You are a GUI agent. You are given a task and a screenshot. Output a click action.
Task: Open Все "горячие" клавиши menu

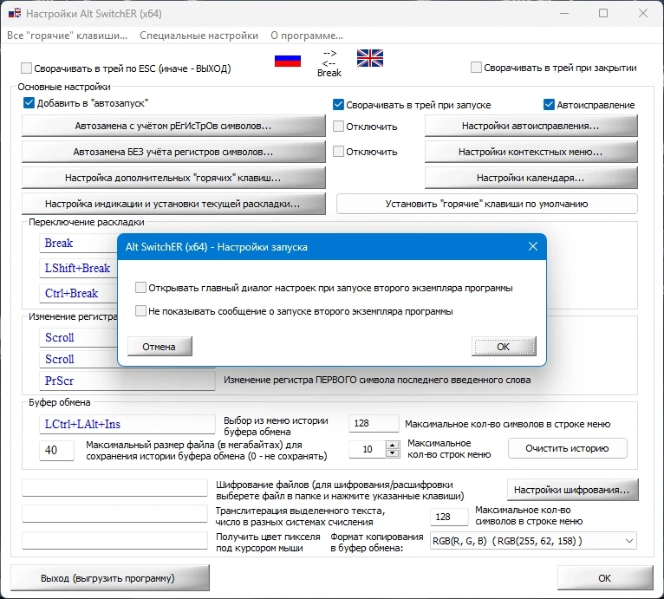[x=67, y=36]
